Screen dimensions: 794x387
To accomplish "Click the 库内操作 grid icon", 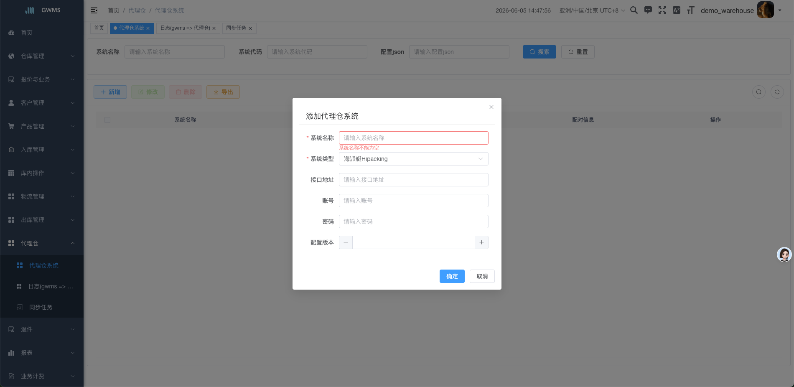I will click(11, 173).
